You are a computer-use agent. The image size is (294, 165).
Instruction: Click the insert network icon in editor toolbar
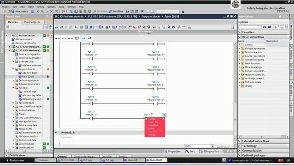click(x=57, y=27)
